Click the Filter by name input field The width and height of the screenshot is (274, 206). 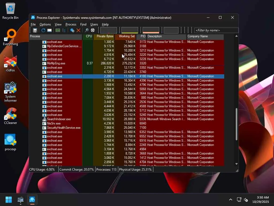coord(216,30)
